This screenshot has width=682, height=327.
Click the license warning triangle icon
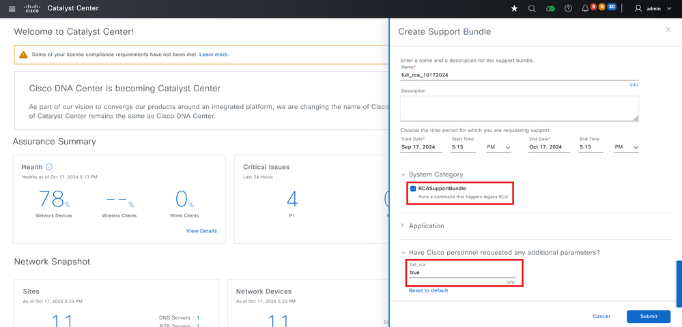point(23,54)
